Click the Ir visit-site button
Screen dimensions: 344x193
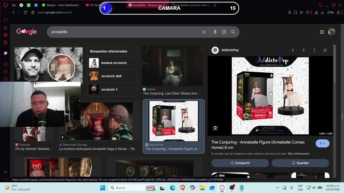tap(322, 143)
